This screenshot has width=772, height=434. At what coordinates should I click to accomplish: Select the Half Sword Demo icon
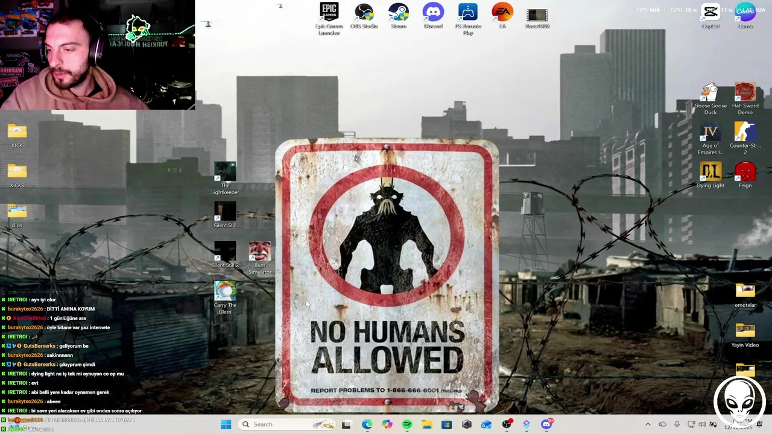[745, 99]
